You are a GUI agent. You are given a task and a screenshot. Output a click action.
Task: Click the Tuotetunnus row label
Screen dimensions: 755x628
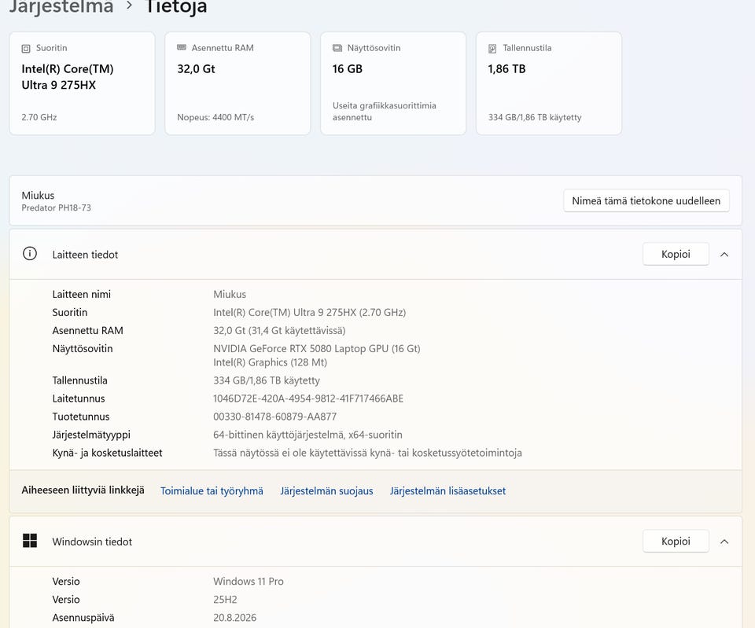[x=81, y=417]
